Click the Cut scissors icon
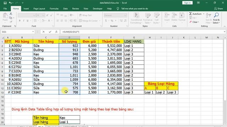The image size is (227, 127). tap(11, 14)
